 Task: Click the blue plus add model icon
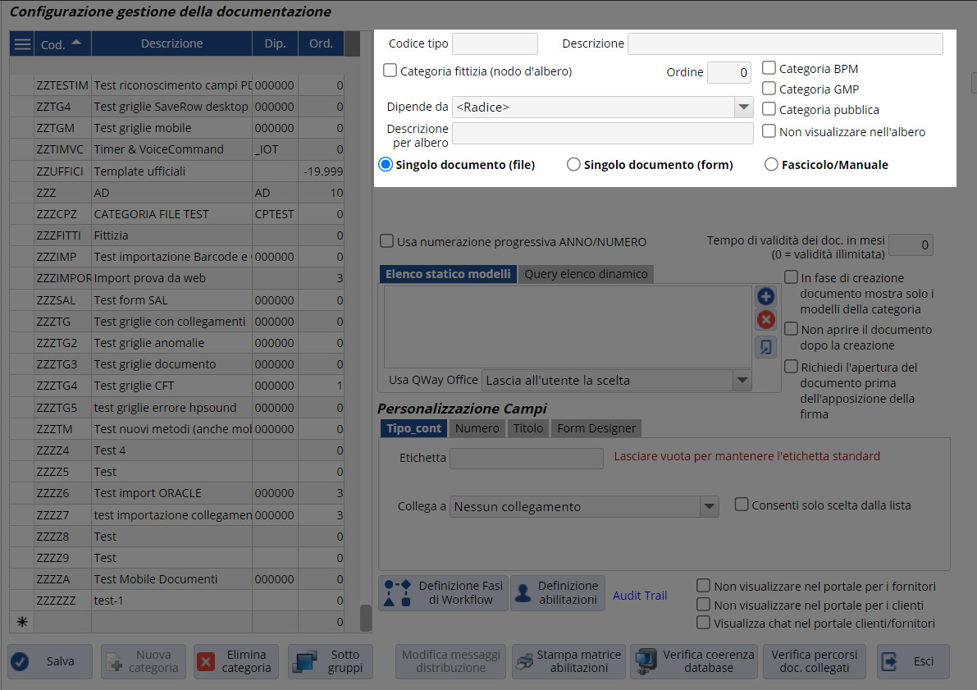click(x=765, y=297)
